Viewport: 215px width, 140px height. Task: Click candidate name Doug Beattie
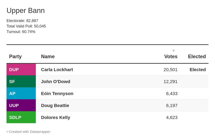55,106
